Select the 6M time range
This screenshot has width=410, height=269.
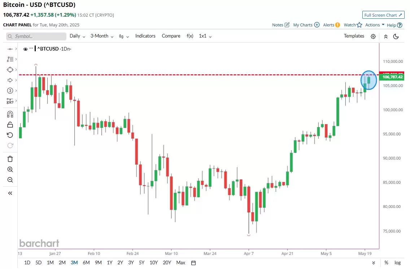pyautogui.click(x=86, y=263)
